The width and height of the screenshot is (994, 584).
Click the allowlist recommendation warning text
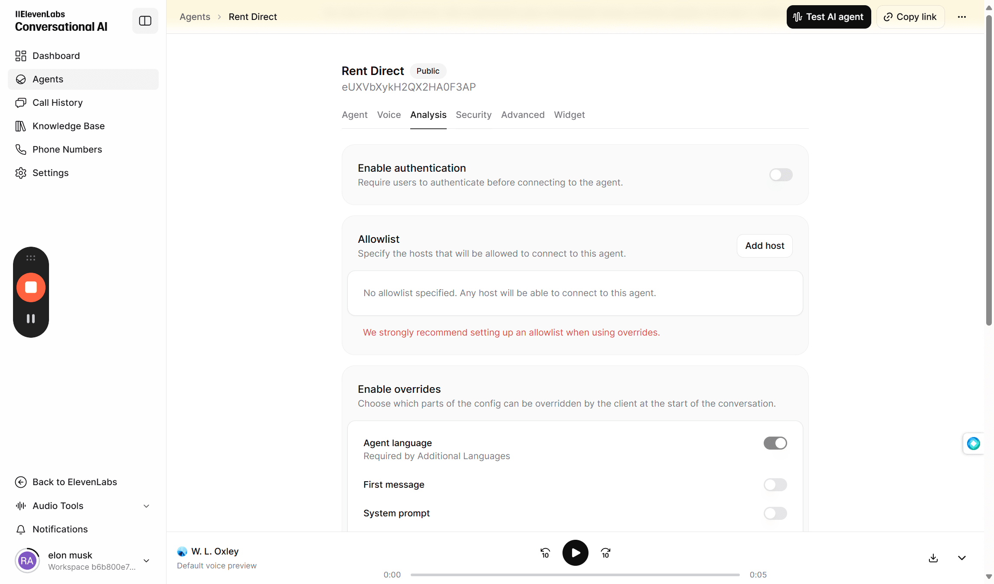(x=511, y=333)
